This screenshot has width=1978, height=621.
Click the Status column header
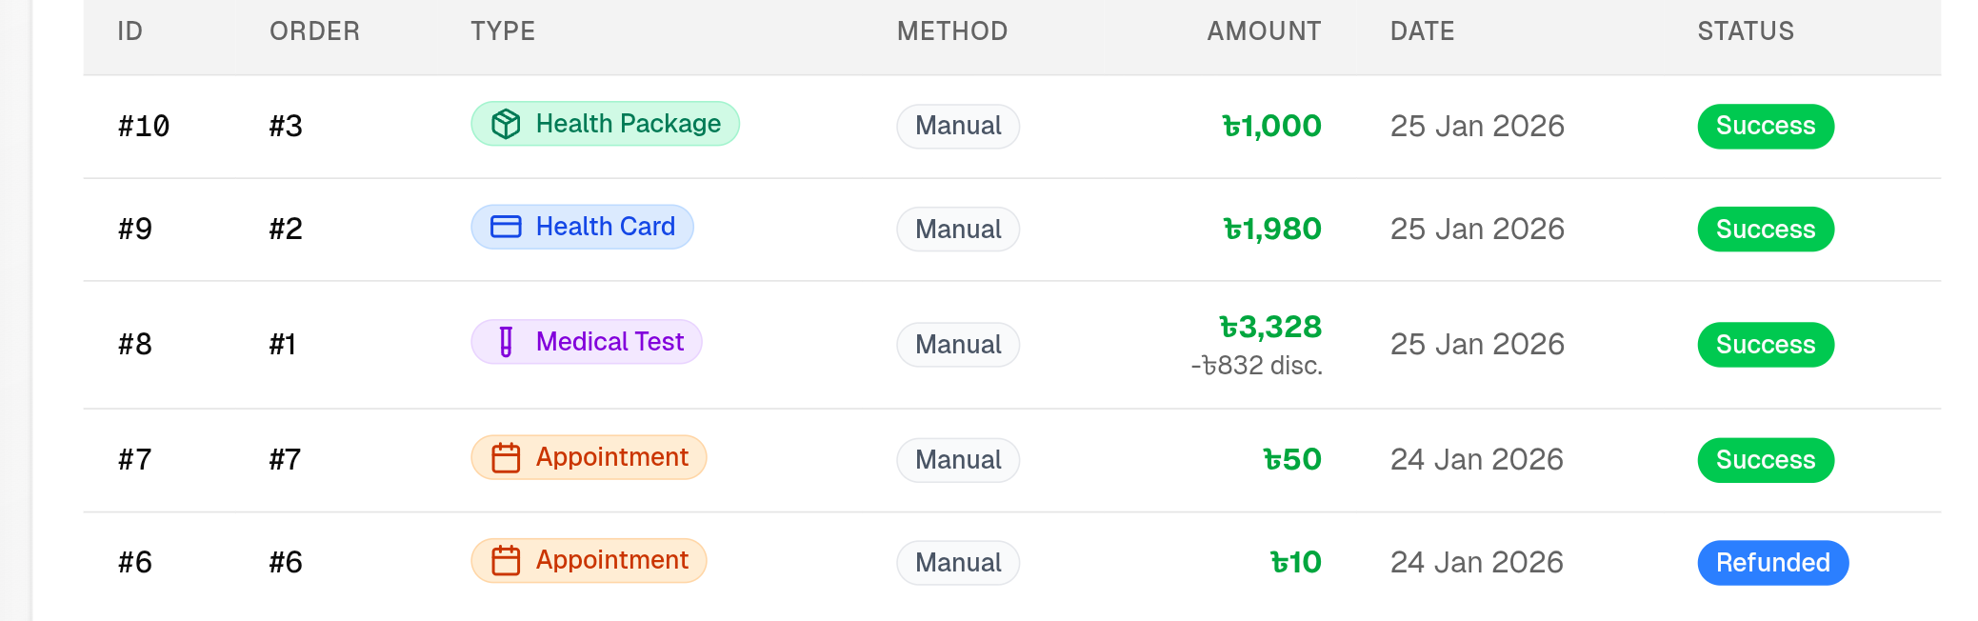[1746, 31]
